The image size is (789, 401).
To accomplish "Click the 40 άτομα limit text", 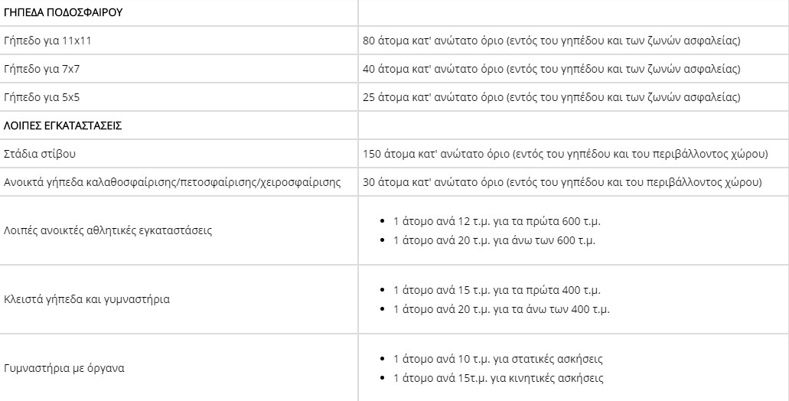I will [552, 69].
